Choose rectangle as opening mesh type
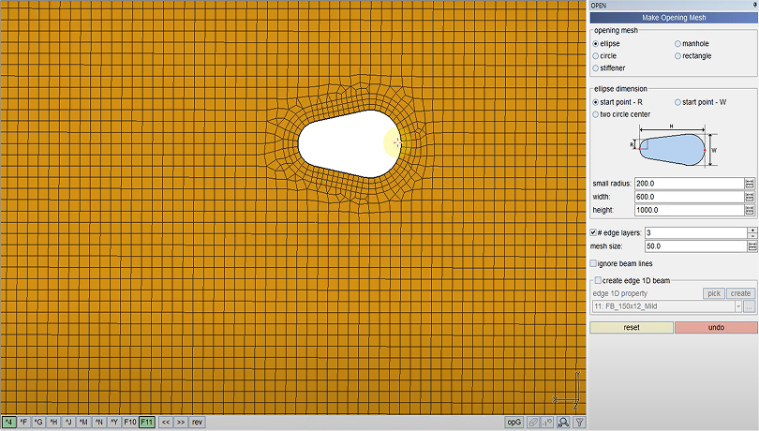Viewport: 759px width, 431px height. 677,56
